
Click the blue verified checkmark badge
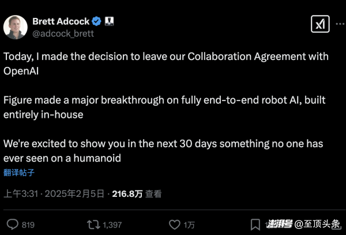click(96, 21)
